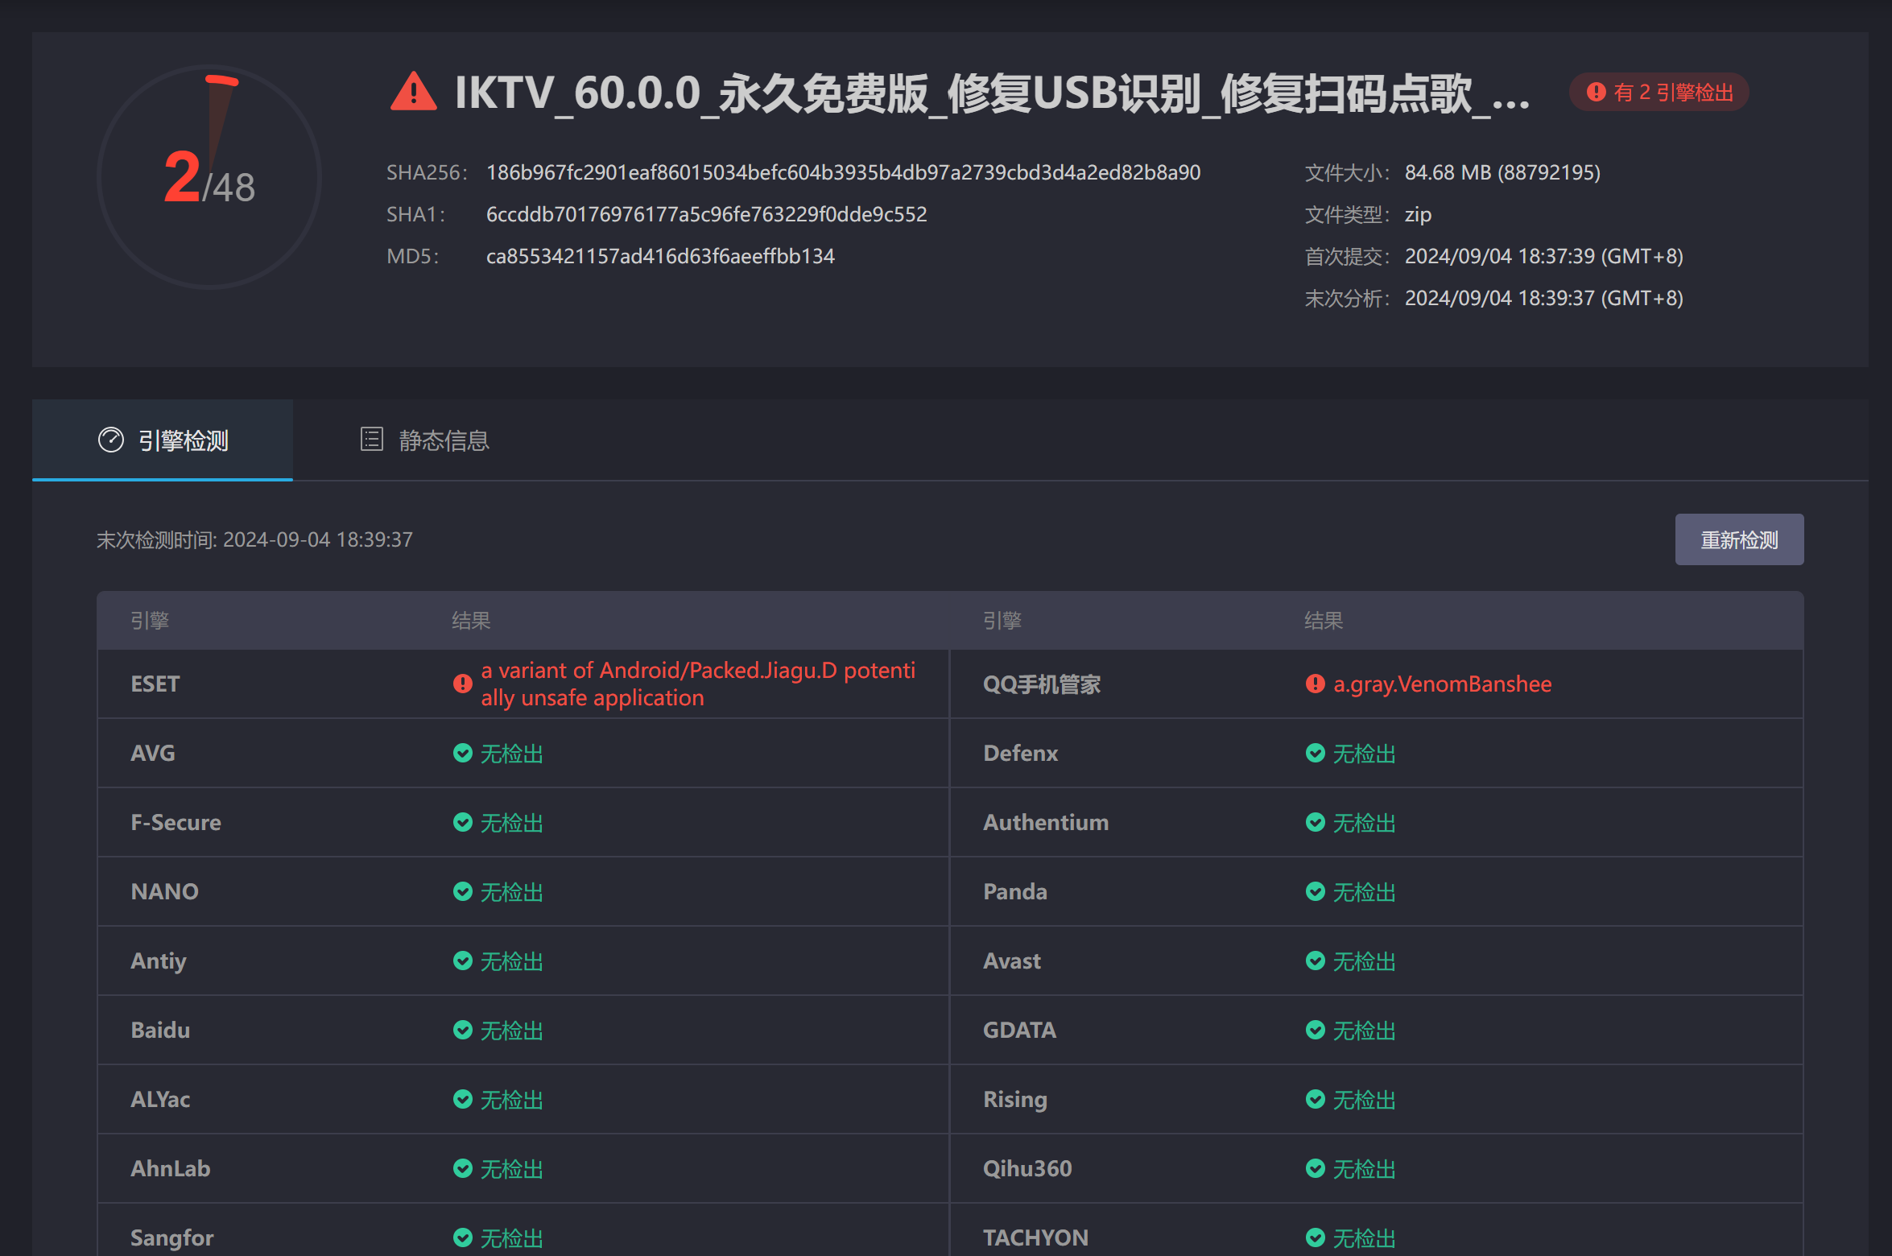Click the left 引擎 column header
This screenshot has width=1892, height=1256.
150,620
